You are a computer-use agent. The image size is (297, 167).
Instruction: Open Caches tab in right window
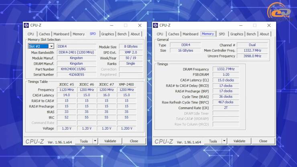pyautogui.click(x=173, y=34)
